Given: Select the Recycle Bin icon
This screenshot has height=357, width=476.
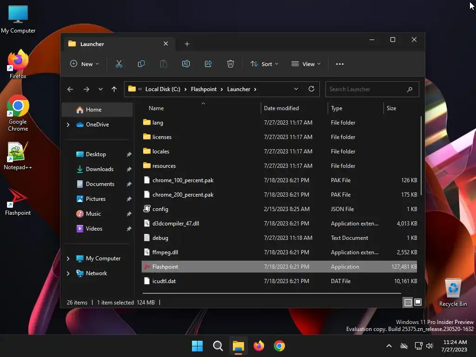Looking at the screenshot, I should (453, 293).
